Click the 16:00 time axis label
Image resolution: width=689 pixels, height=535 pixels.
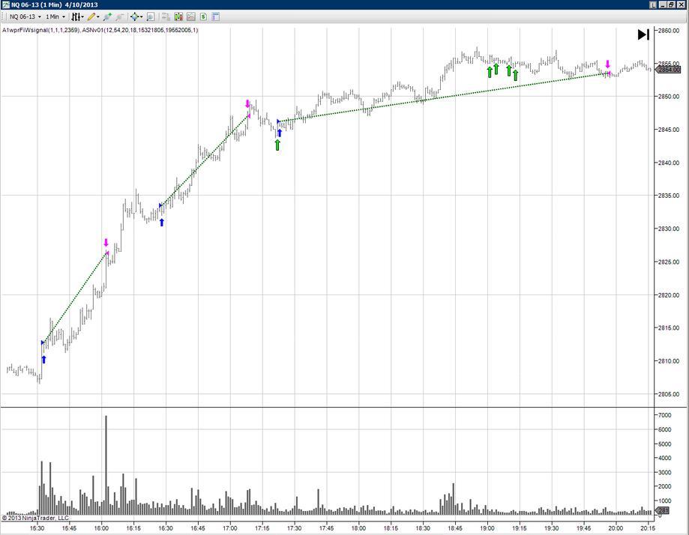click(101, 528)
